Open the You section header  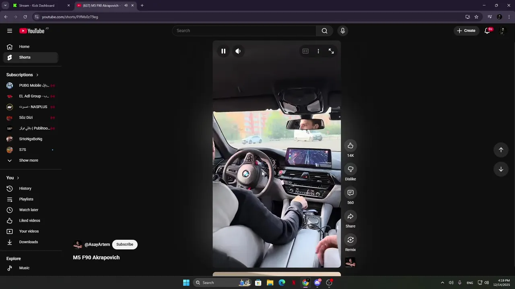point(13,178)
